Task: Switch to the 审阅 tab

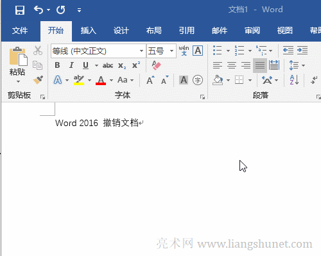Action: click(x=252, y=31)
